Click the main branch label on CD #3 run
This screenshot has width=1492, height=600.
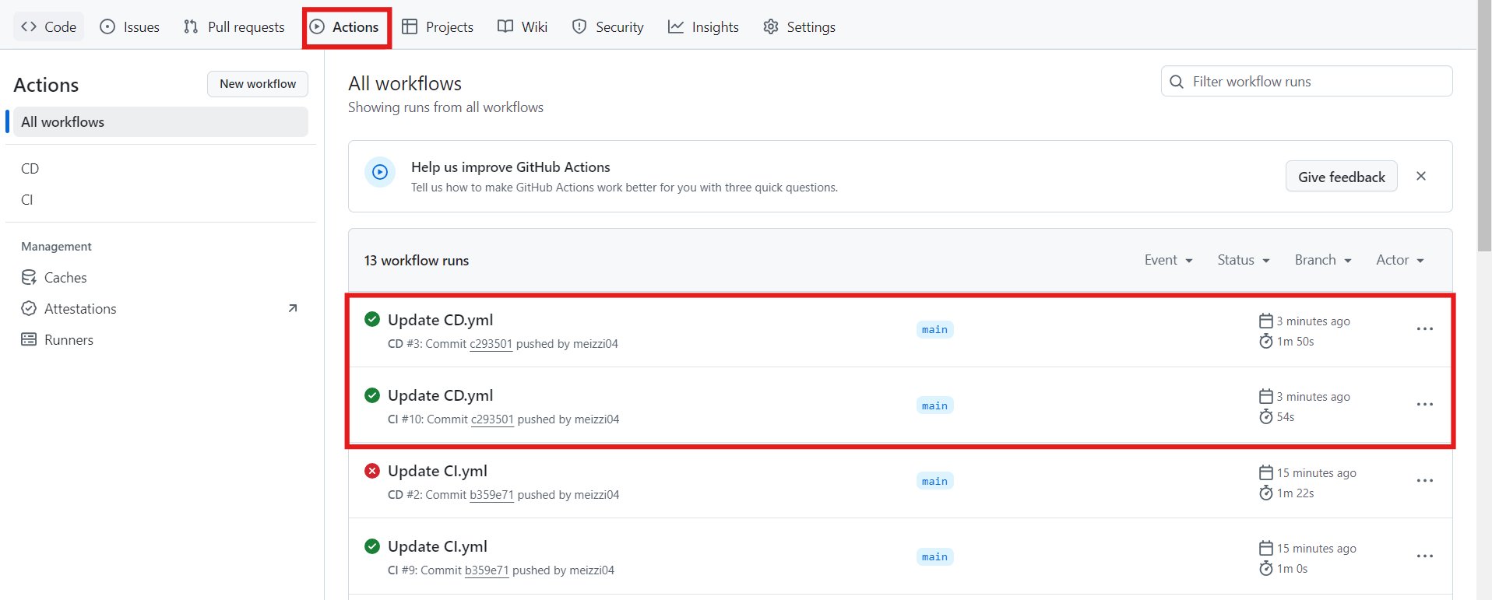pyautogui.click(x=934, y=330)
